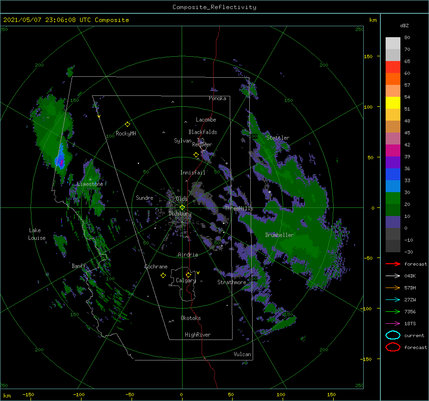Screen dimensions: 429x401
Task: Select the white 04DK arrow icon
Action: pyautogui.click(x=393, y=276)
